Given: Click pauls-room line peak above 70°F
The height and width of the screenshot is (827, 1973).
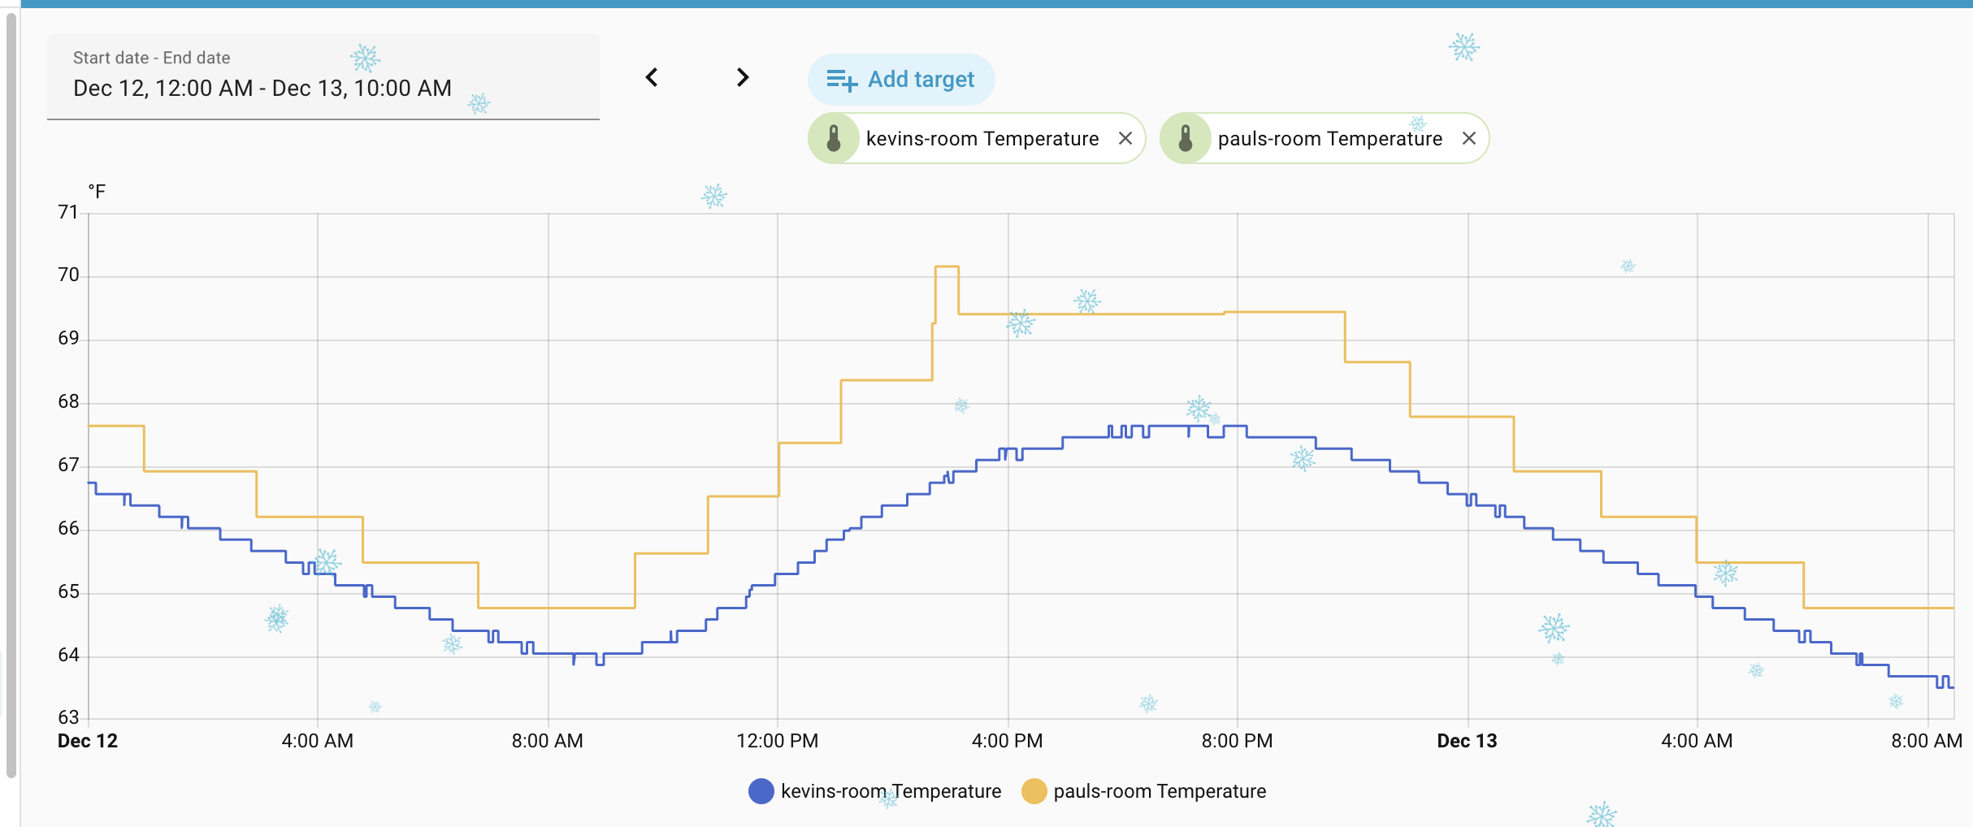Looking at the screenshot, I should point(947,266).
